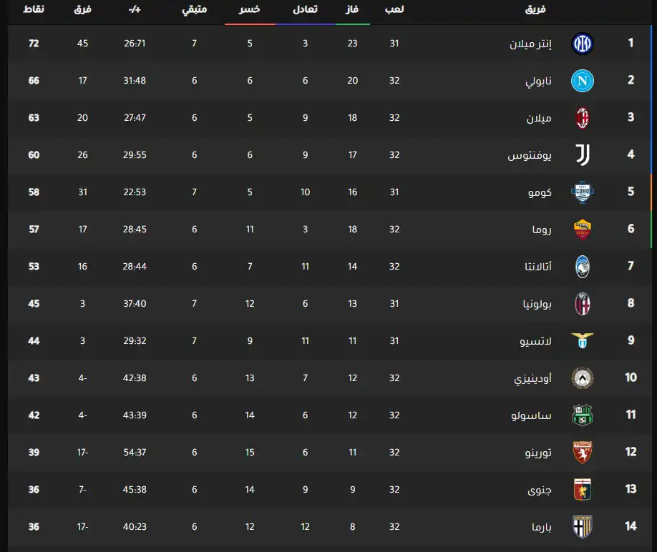
Task: Click Inter's 72 points value
Action: 34,44
